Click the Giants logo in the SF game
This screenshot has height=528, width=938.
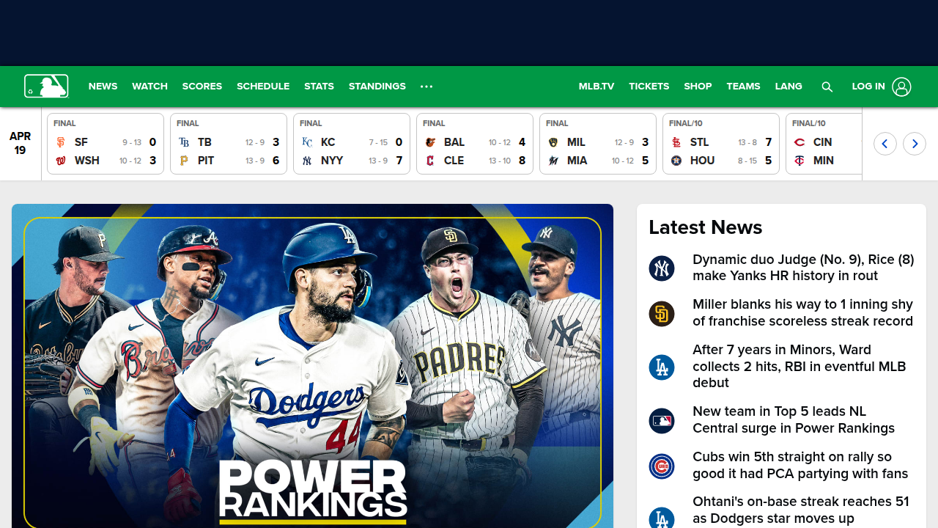coord(61,142)
